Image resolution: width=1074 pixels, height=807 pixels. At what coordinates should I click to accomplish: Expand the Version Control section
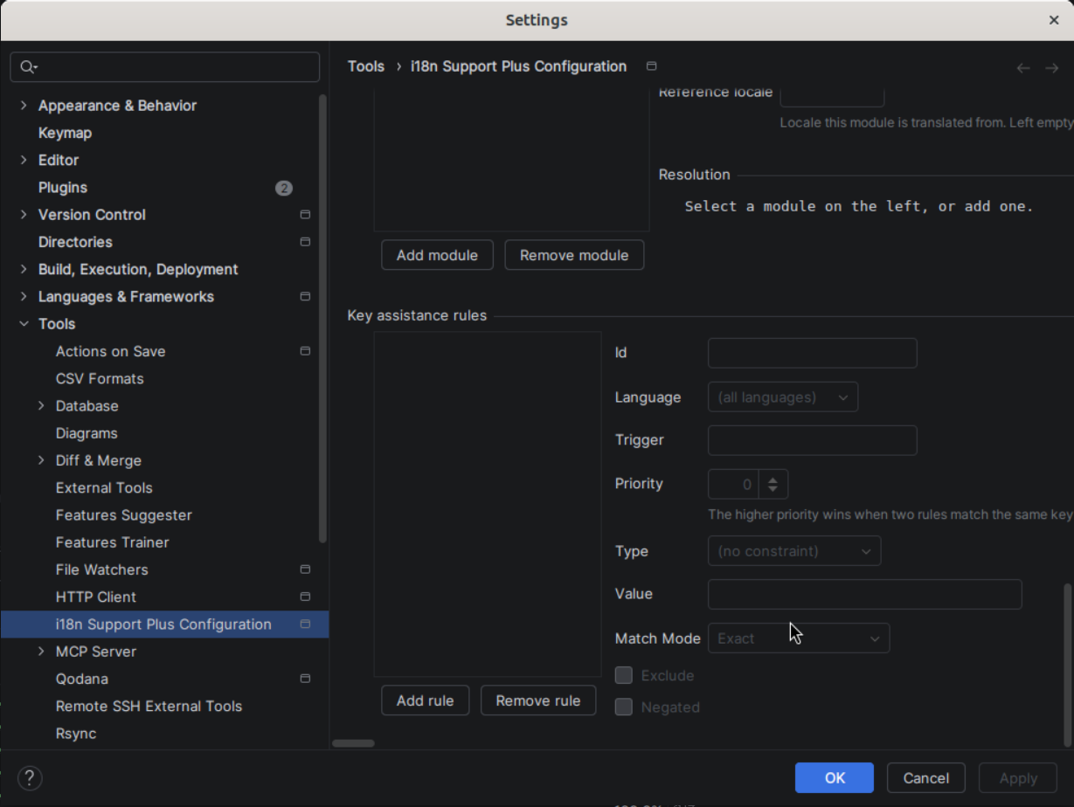24,215
